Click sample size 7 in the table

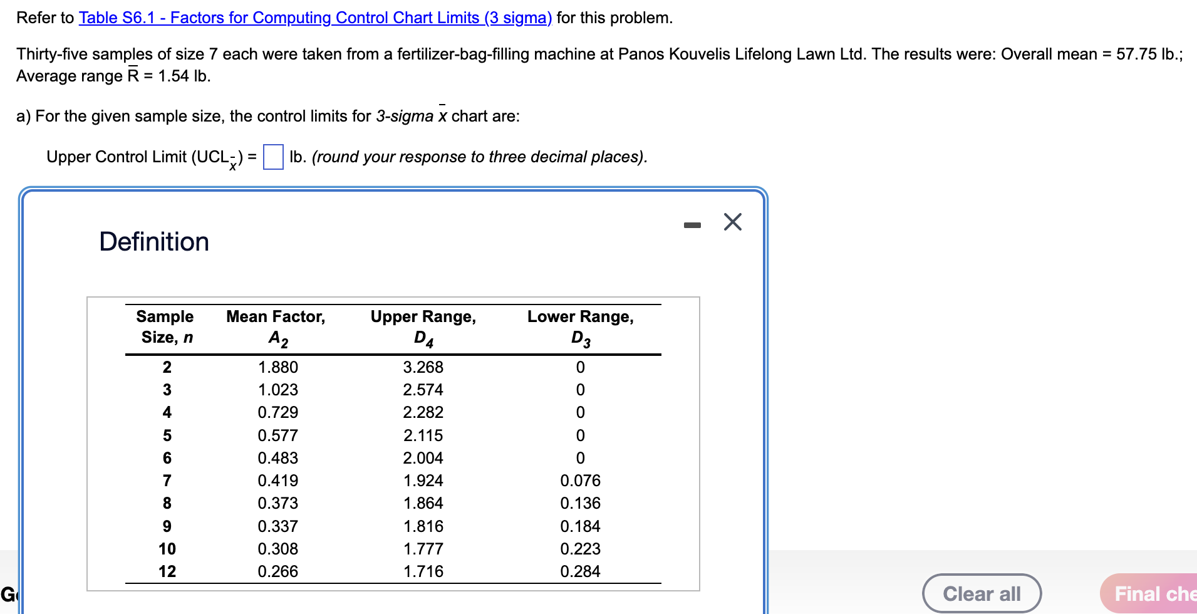167,481
